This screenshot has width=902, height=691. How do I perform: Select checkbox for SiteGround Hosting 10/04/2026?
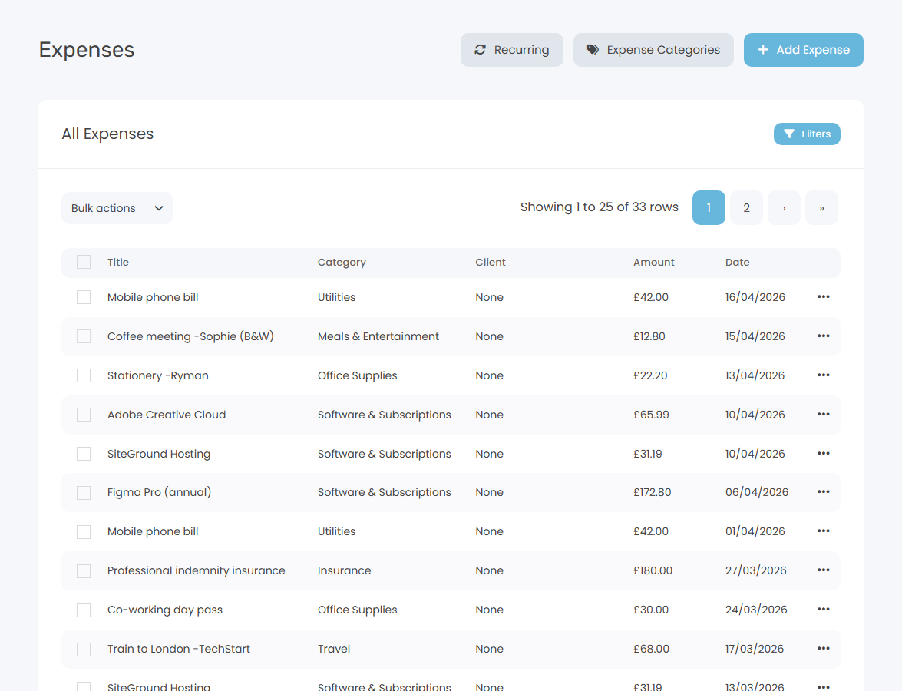(84, 454)
